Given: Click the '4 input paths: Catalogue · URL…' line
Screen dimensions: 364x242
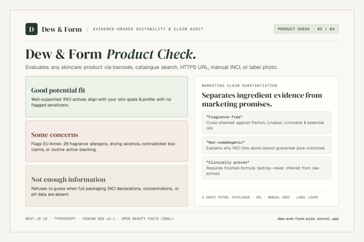Looking at the screenshot, I should tap(260, 197).
